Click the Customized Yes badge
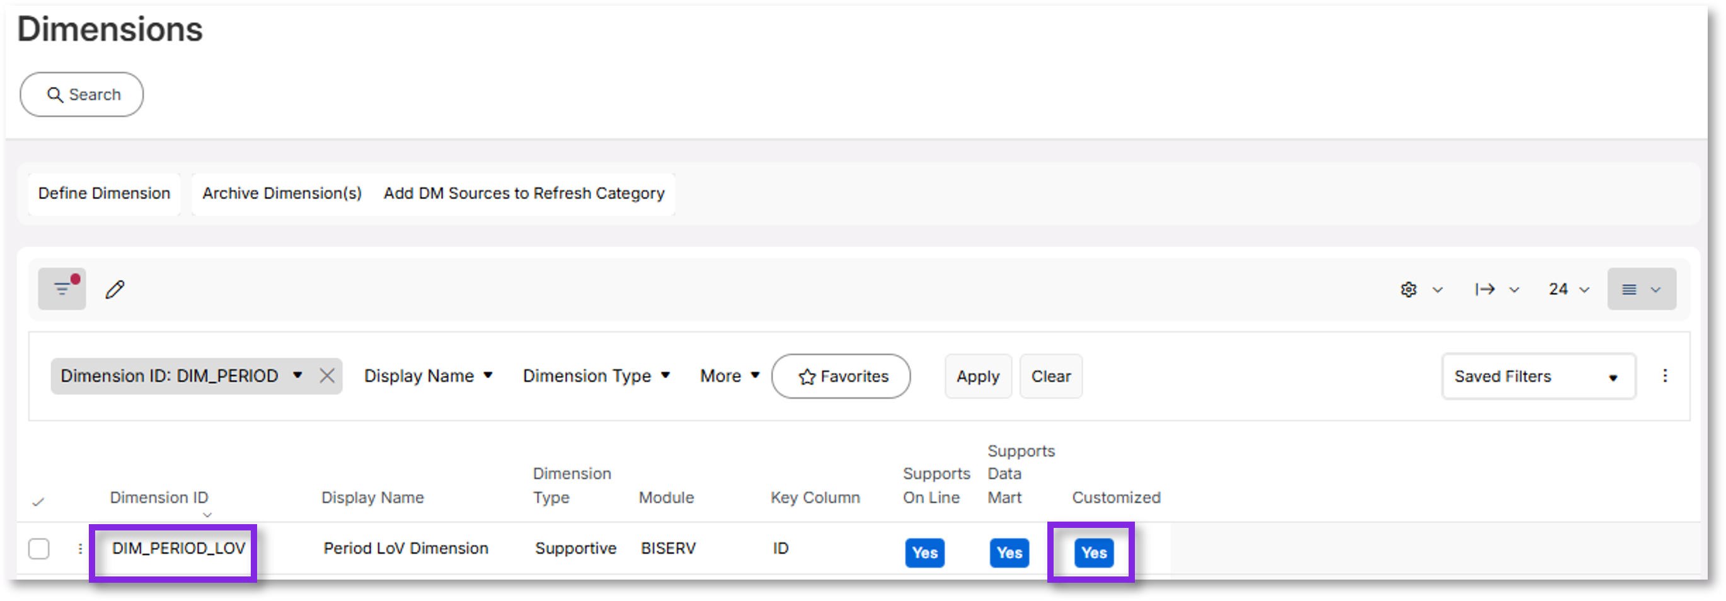Image resolution: width=1726 pixels, height=601 pixels. [1093, 552]
